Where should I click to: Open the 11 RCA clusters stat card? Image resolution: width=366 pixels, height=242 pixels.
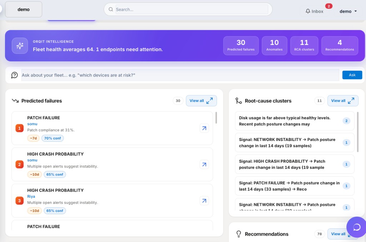tap(304, 46)
